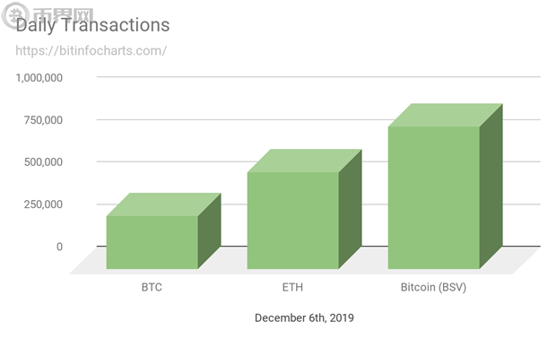Click the watermark logo icon at top-left
Viewport: 556px width, 339px height.
pyautogui.click(x=14, y=15)
